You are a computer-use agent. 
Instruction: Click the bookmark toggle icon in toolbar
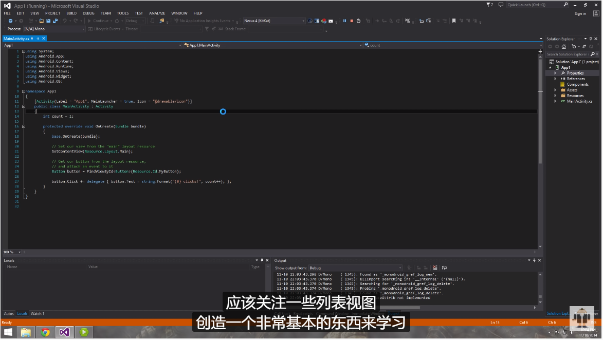pyautogui.click(x=454, y=21)
